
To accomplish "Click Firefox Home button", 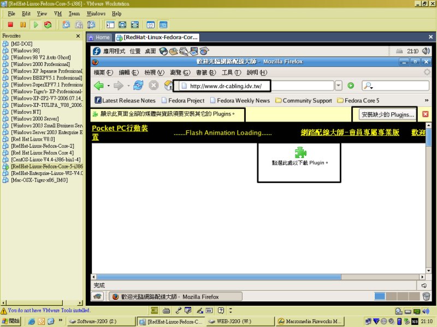I will click(168, 86).
